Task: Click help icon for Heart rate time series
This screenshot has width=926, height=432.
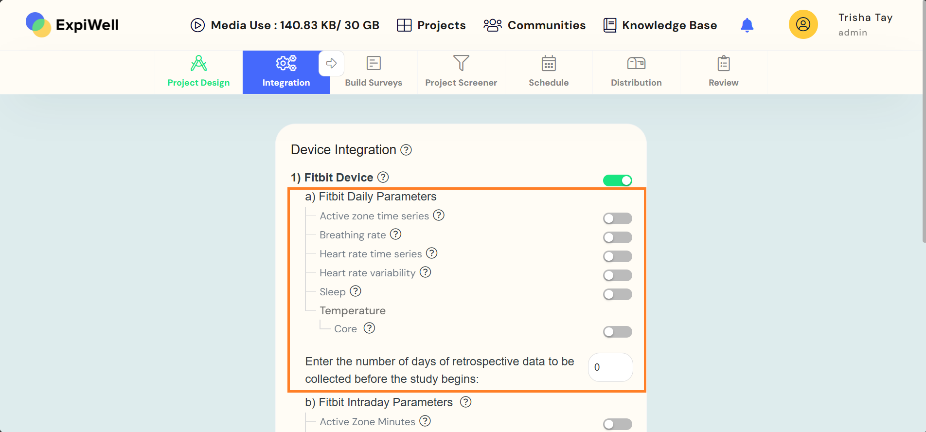Action: pos(432,253)
